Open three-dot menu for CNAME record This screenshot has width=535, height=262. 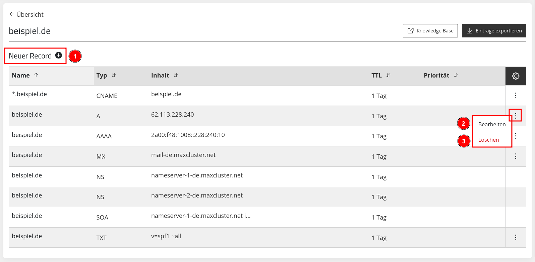pos(516,96)
